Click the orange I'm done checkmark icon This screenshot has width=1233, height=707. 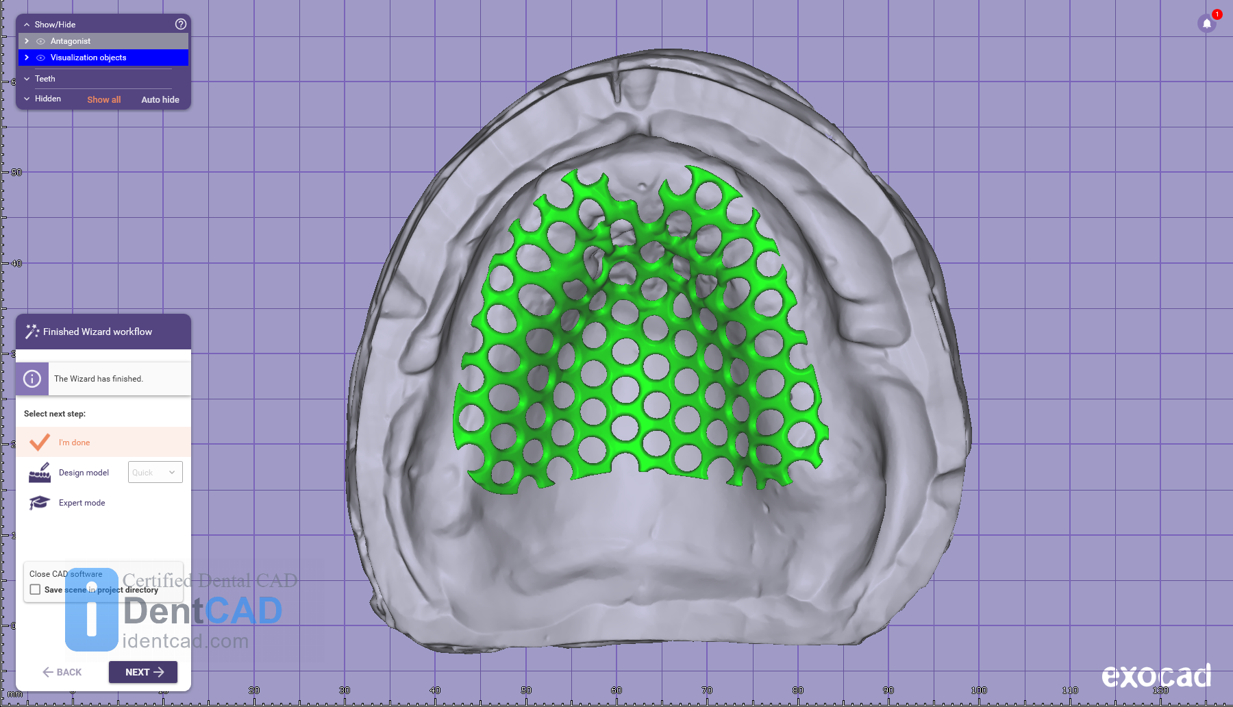pyautogui.click(x=40, y=442)
